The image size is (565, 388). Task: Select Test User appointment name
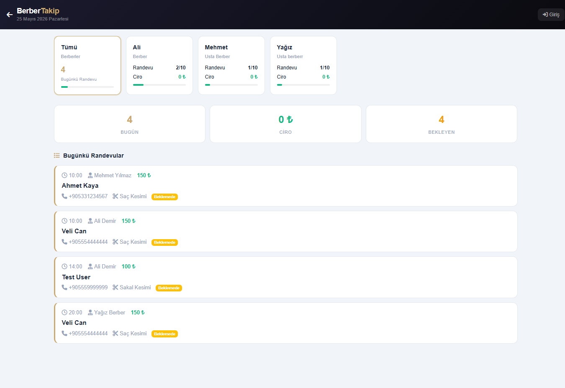click(x=76, y=277)
